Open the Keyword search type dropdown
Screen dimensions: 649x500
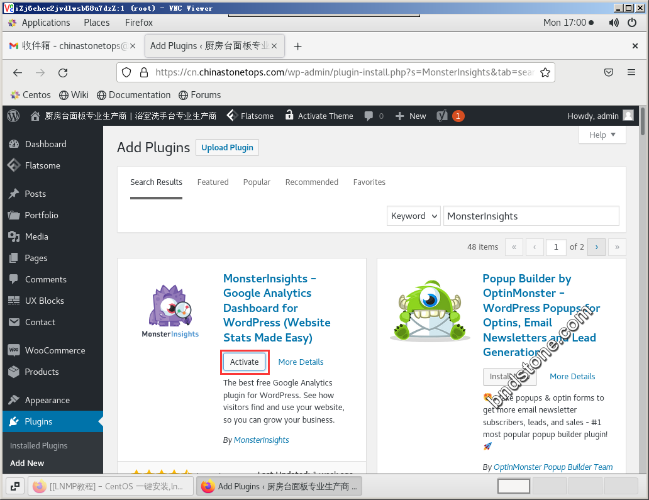414,216
